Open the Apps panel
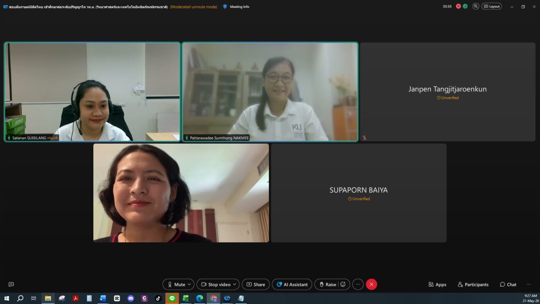 [x=437, y=284]
